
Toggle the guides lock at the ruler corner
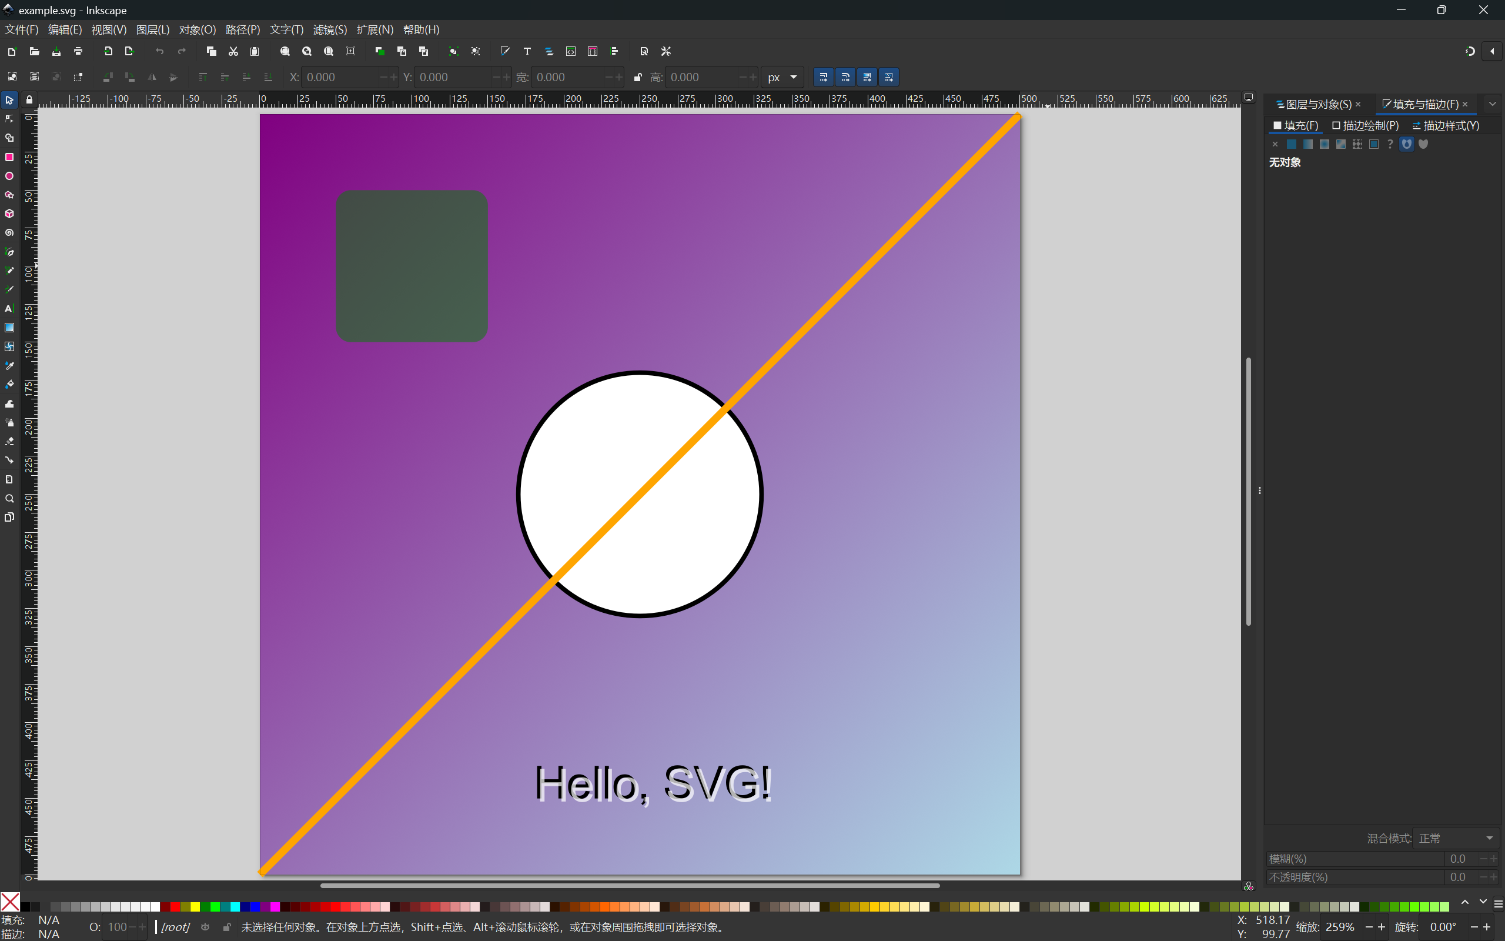click(29, 99)
